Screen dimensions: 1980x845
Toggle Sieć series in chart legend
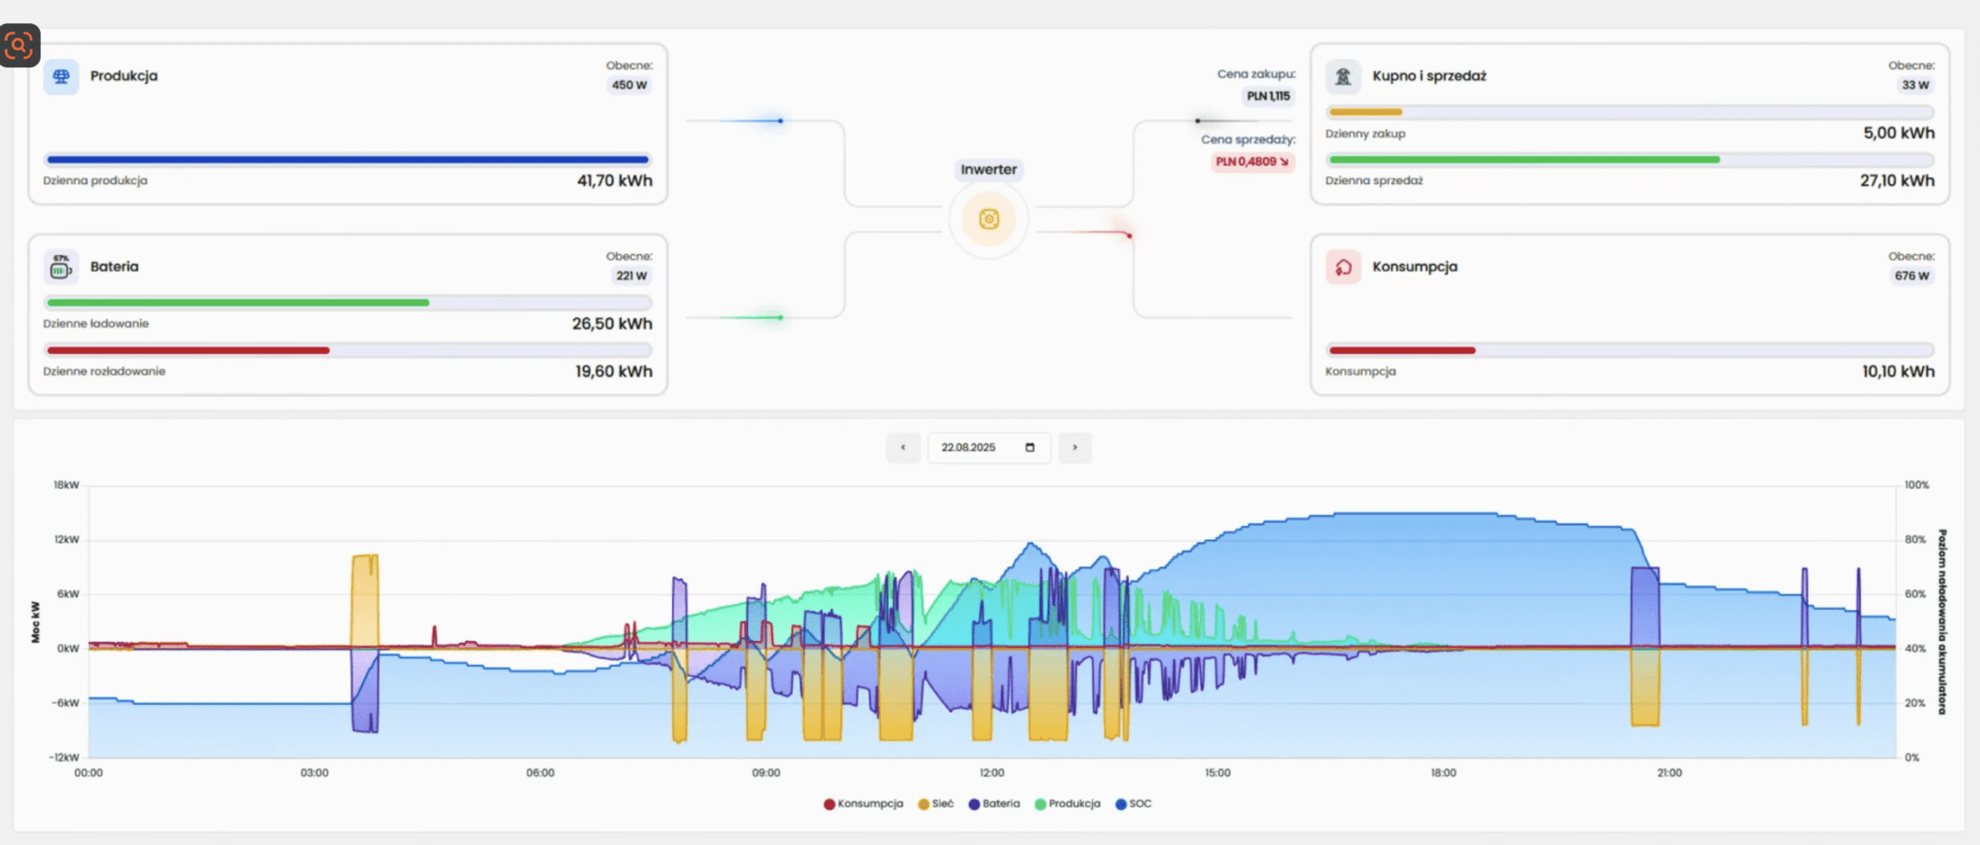(x=936, y=804)
